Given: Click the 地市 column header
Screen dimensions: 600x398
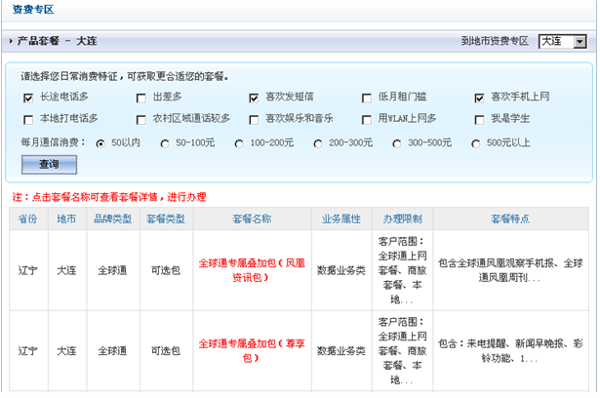Looking at the screenshot, I should 66,219.
